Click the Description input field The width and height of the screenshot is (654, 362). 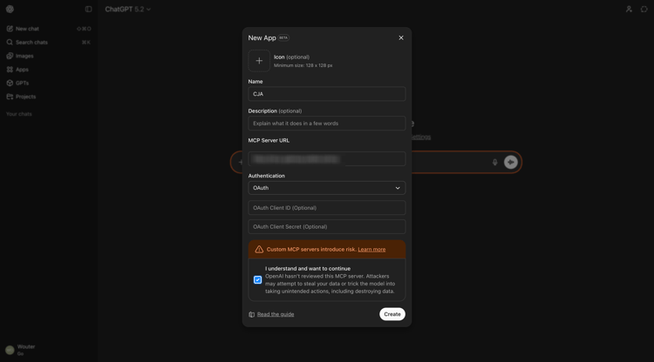tap(327, 124)
